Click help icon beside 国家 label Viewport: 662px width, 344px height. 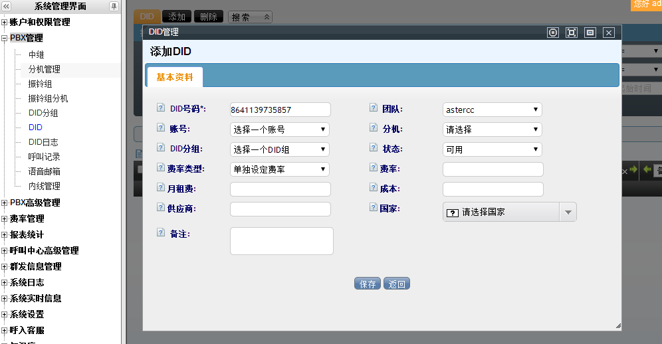[373, 208]
